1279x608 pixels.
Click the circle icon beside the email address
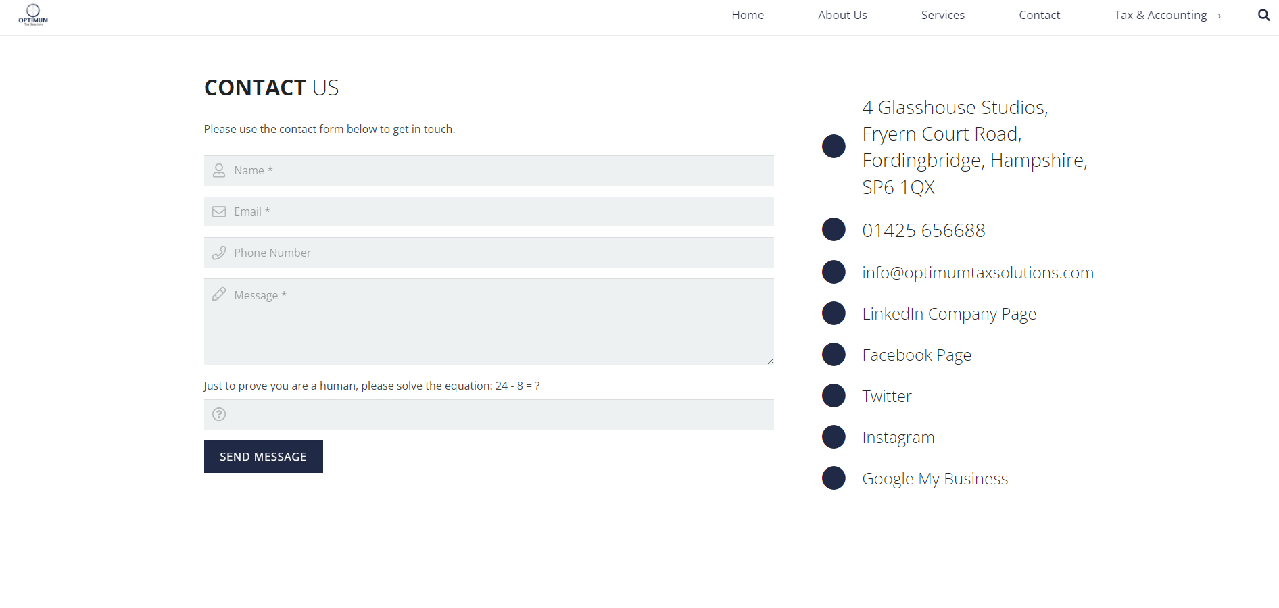coord(834,272)
